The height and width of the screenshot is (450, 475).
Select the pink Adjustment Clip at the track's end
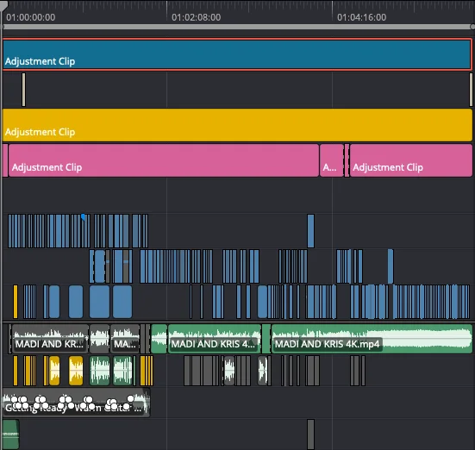(411, 160)
